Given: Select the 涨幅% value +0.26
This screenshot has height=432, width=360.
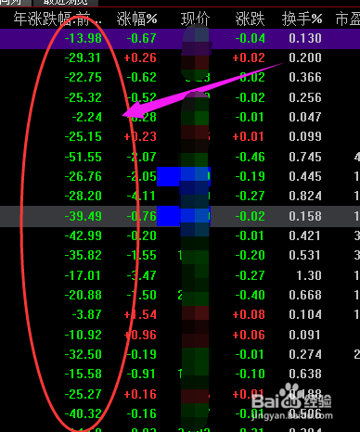Looking at the screenshot, I should 140,57.
